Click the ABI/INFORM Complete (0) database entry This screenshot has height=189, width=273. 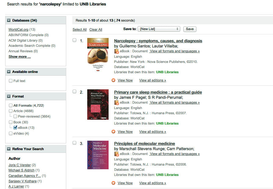coord(29,35)
